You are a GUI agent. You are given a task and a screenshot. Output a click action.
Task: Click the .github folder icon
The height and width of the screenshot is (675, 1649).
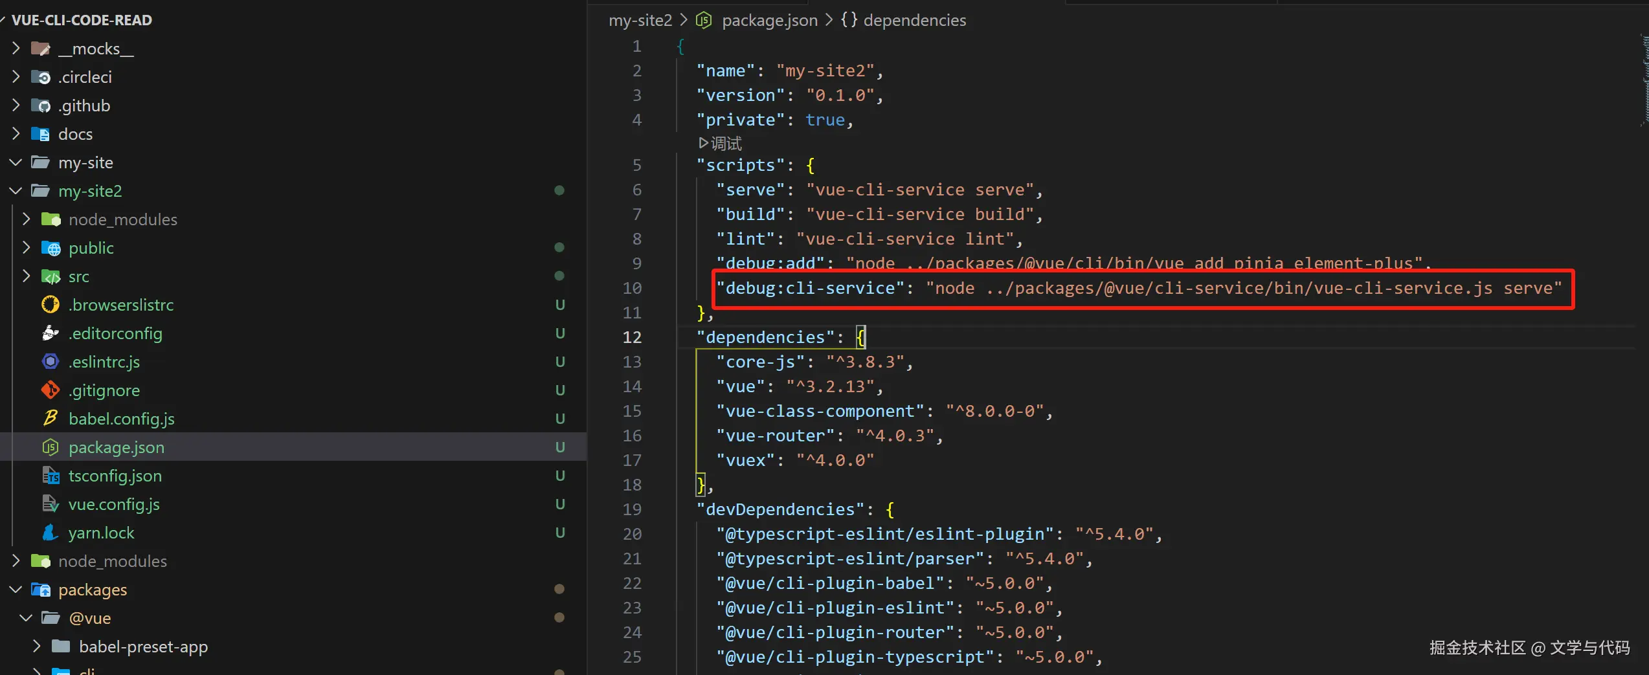41,105
